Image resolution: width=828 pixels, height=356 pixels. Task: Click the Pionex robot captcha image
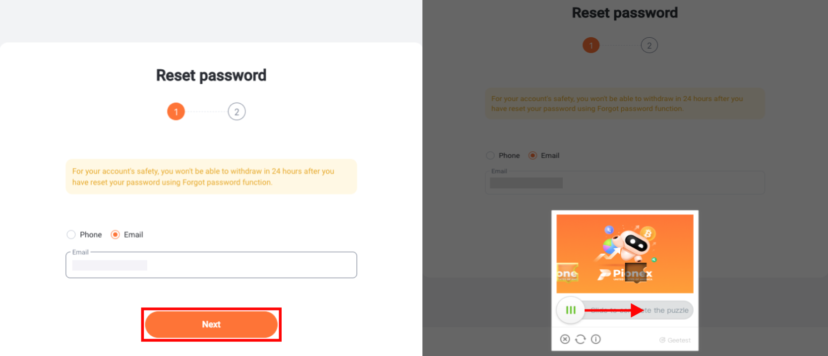pyautogui.click(x=625, y=253)
